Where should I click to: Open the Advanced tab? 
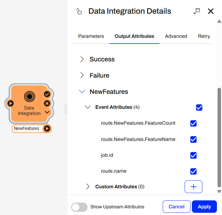(176, 36)
